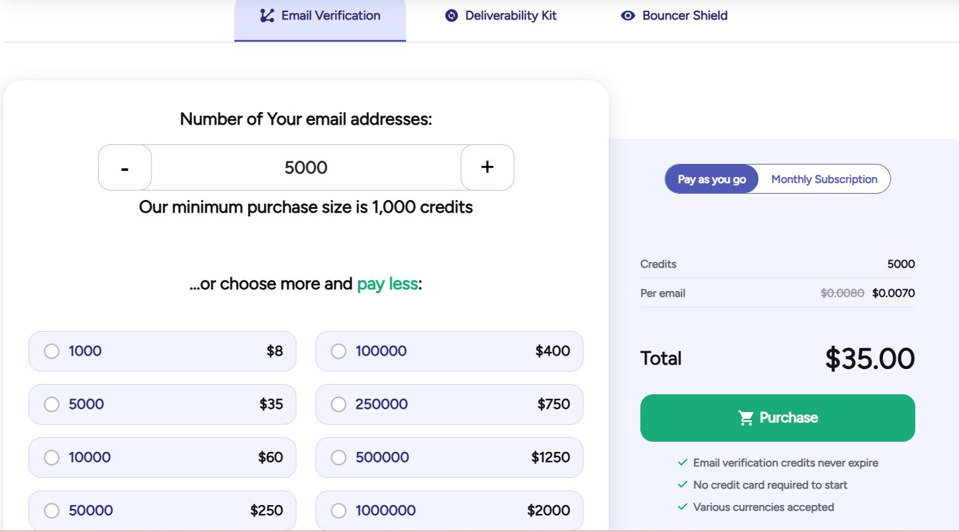The height and width of the screenshot is (531, 959).
Task: Select the 1000000 credits radio option
Action: [338, 510]
